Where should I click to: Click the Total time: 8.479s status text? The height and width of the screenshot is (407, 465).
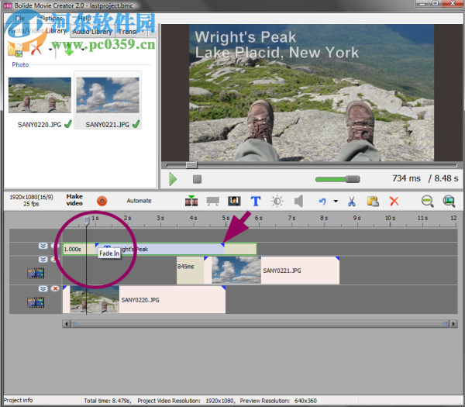108,401
